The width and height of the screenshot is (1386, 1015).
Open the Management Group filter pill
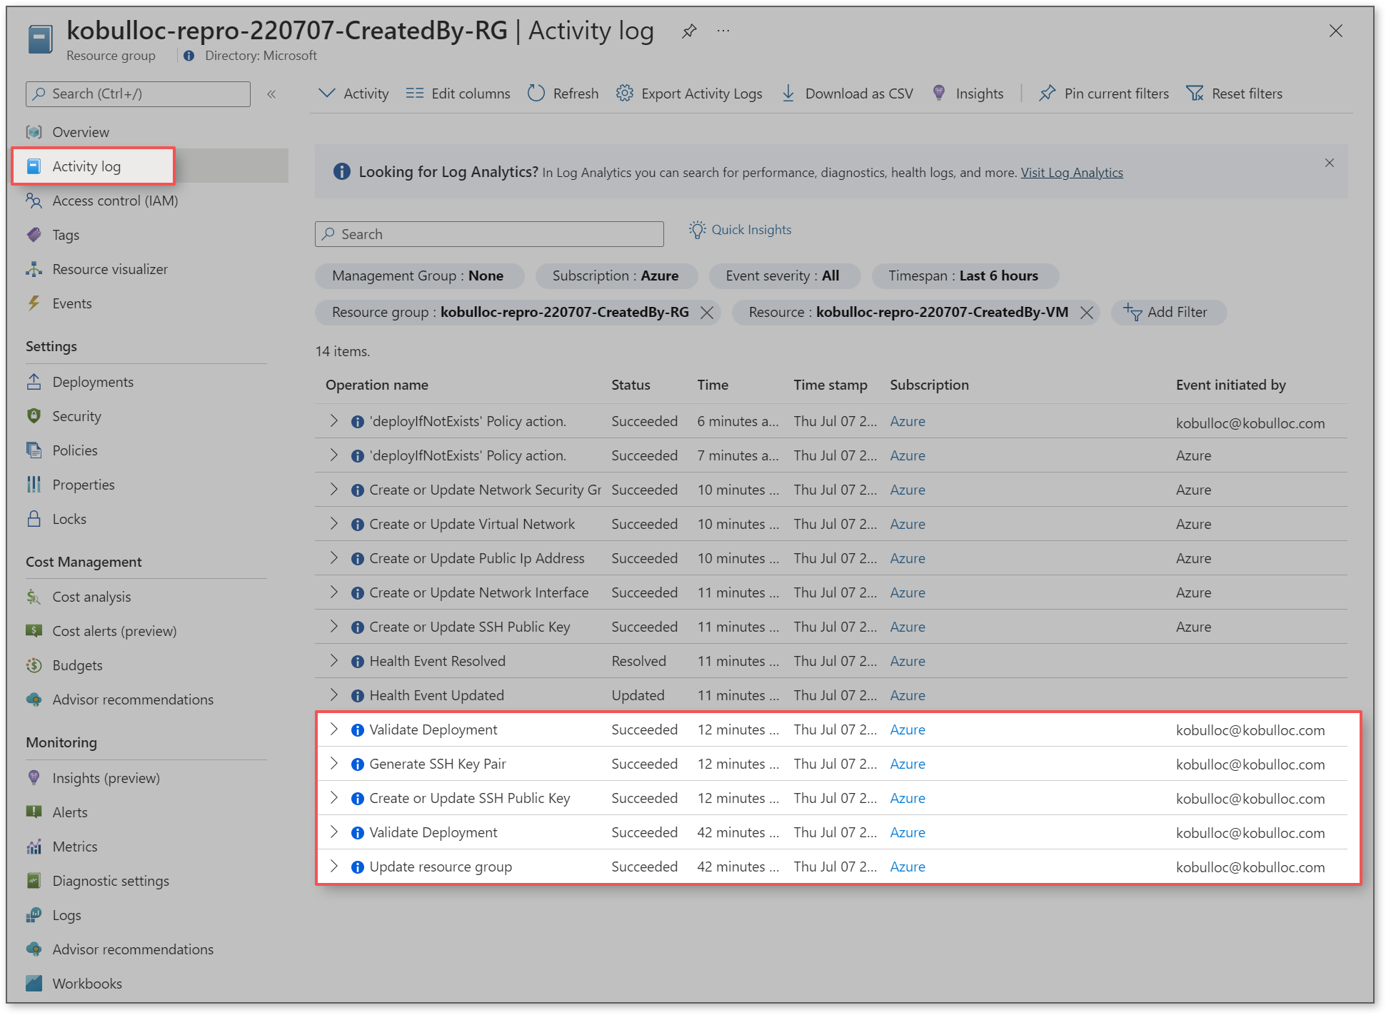[x=419, y=276]
